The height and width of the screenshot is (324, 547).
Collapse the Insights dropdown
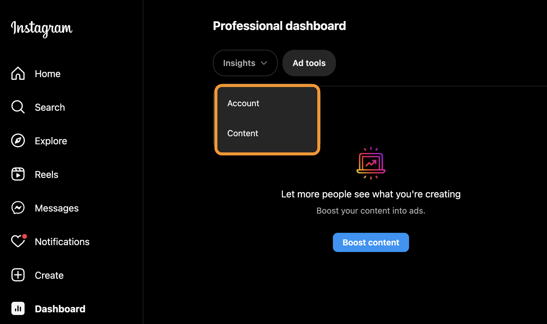point(239,63)
